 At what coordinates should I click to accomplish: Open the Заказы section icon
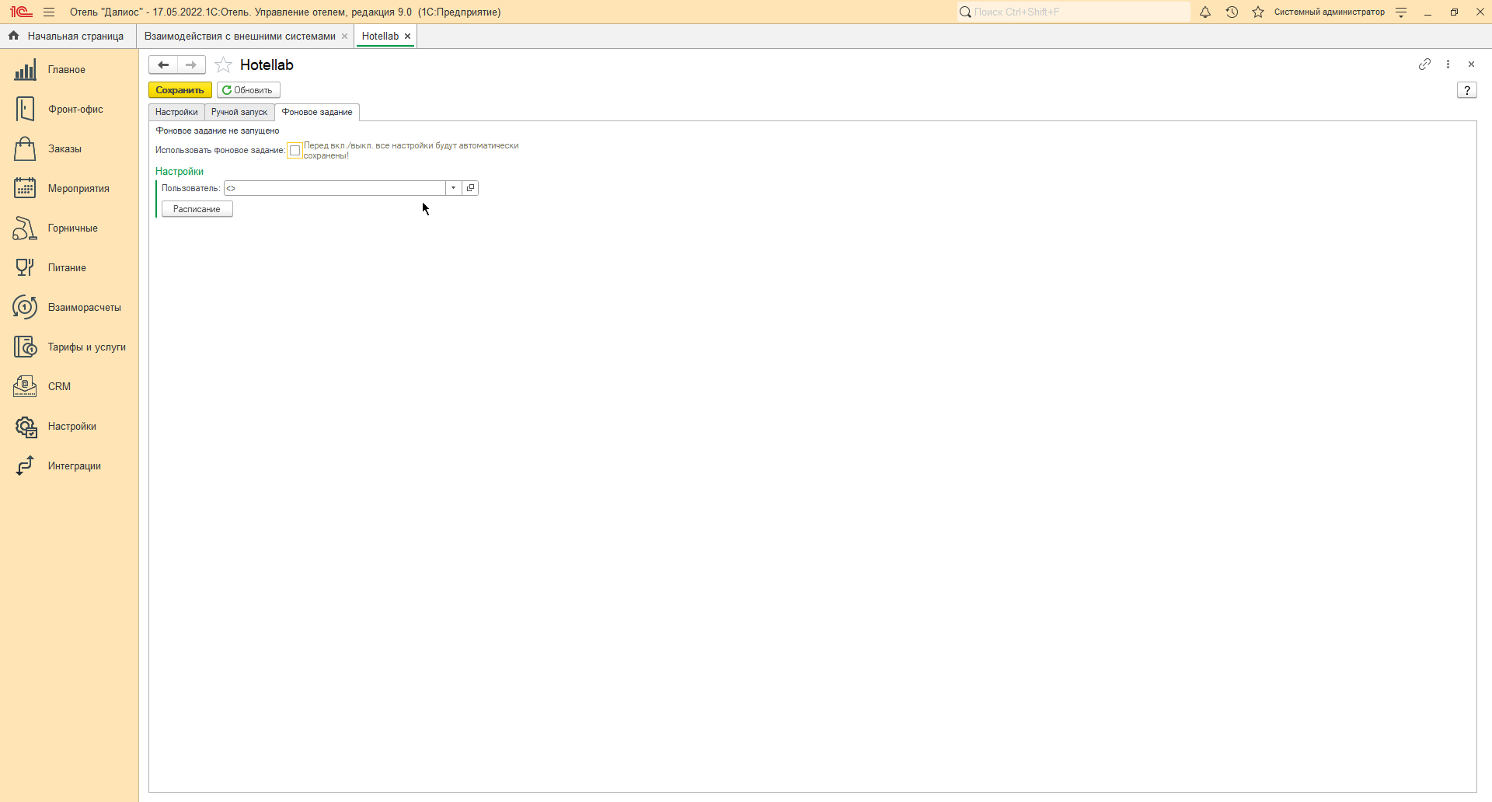pos(25,149)
